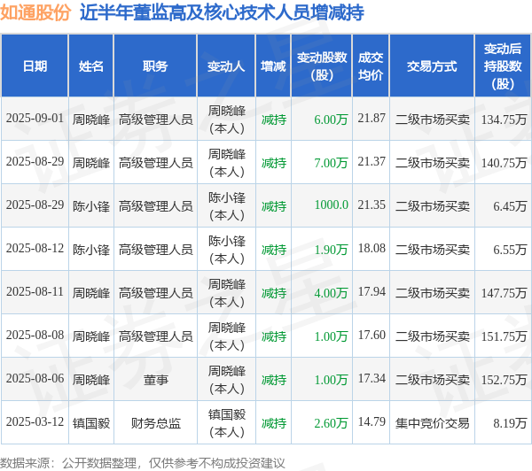The width and height of the screenshot is (532, 471).
Task: Click the 2025-08-12 date cell
Action: (x=35, y=249)
